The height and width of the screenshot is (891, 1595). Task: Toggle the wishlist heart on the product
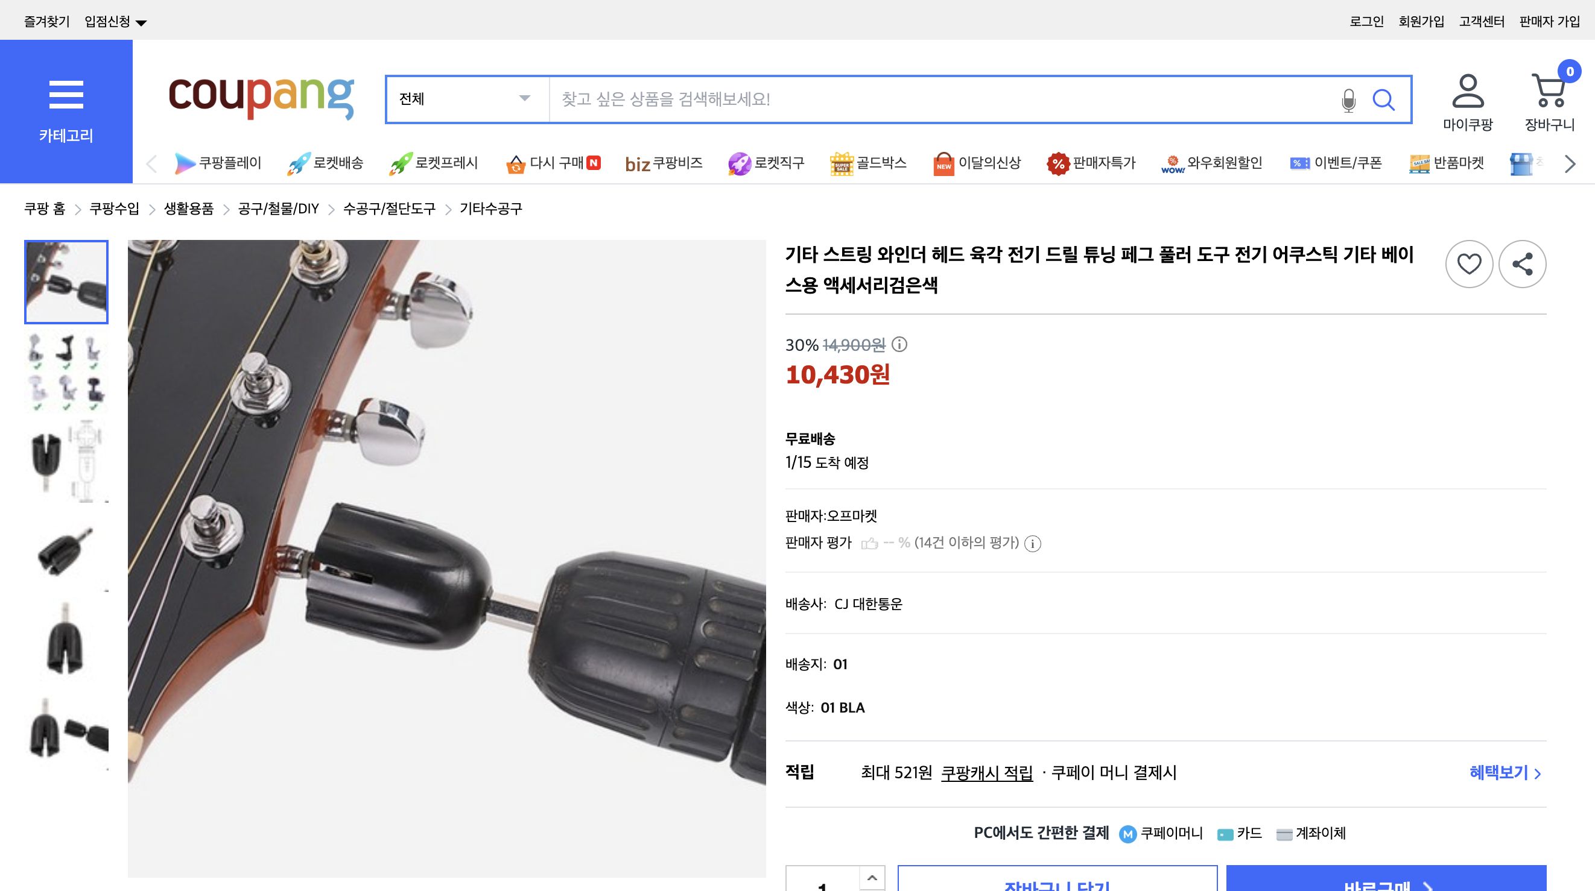(1470, 264)
